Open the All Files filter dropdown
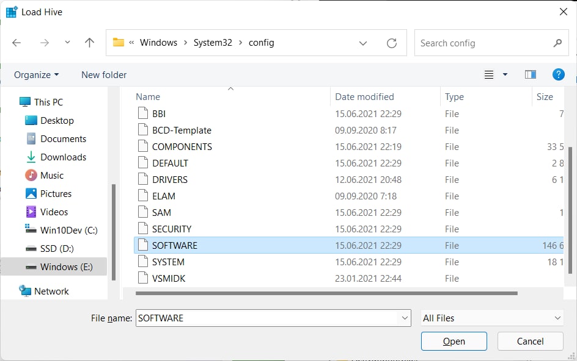 [x=492, y=318]
